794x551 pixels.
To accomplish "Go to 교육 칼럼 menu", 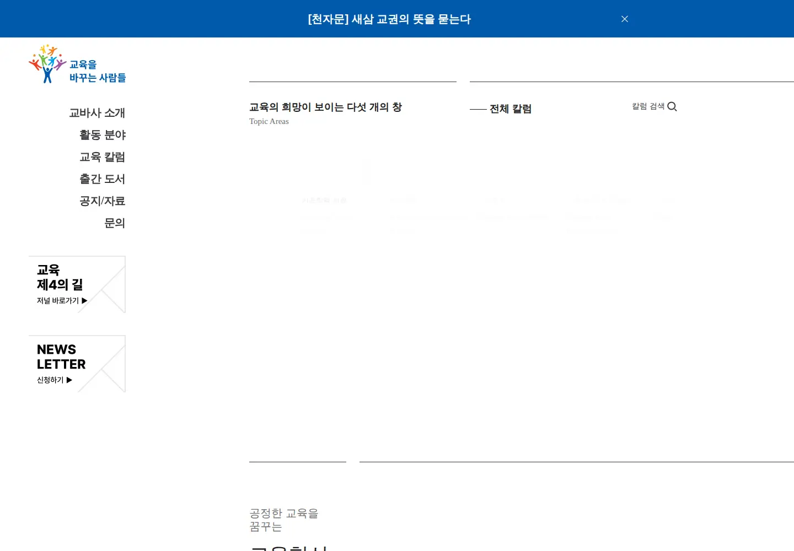I will 103,157.
